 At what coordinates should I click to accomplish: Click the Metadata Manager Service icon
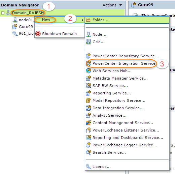coord(88,78)
